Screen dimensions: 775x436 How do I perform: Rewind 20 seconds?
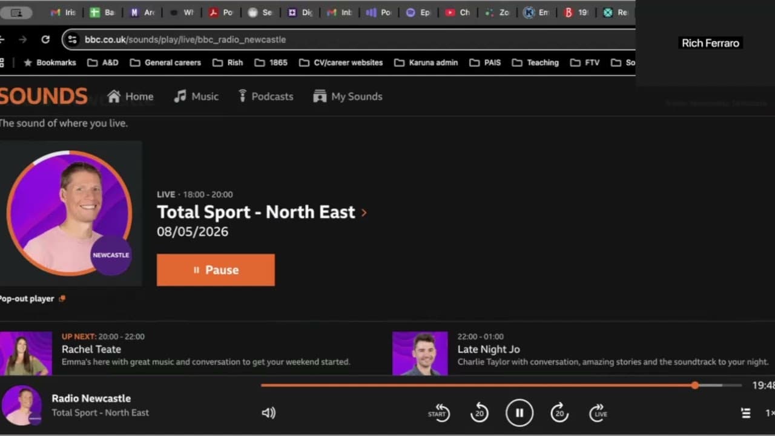[480, 412]
